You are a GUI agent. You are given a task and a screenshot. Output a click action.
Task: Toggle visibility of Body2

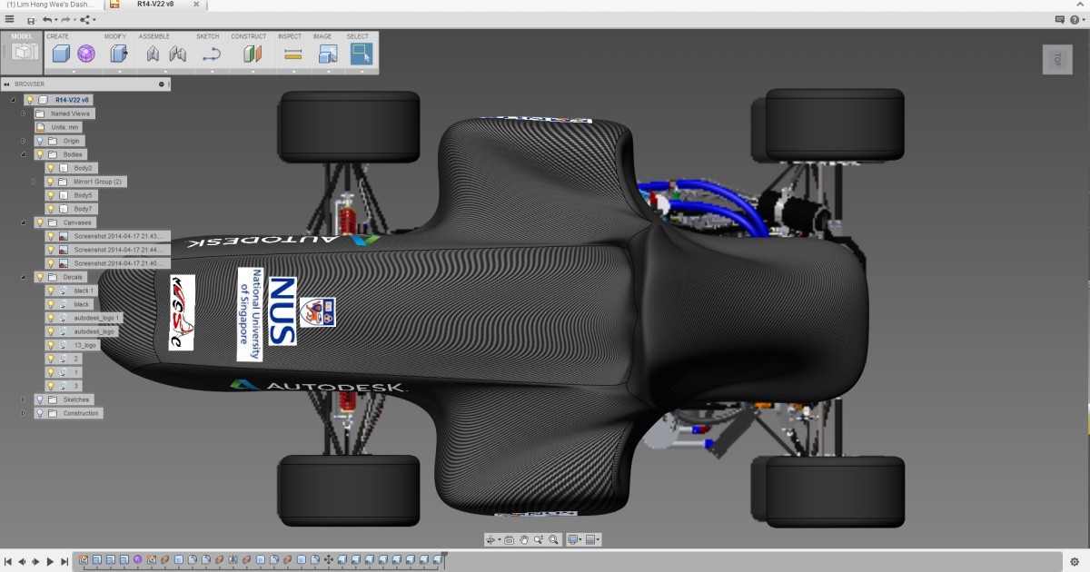pos(52,168)
